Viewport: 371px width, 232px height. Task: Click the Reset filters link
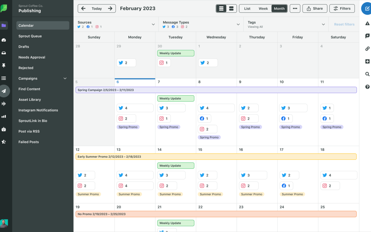pyautogui.click(x=344, y=24)
